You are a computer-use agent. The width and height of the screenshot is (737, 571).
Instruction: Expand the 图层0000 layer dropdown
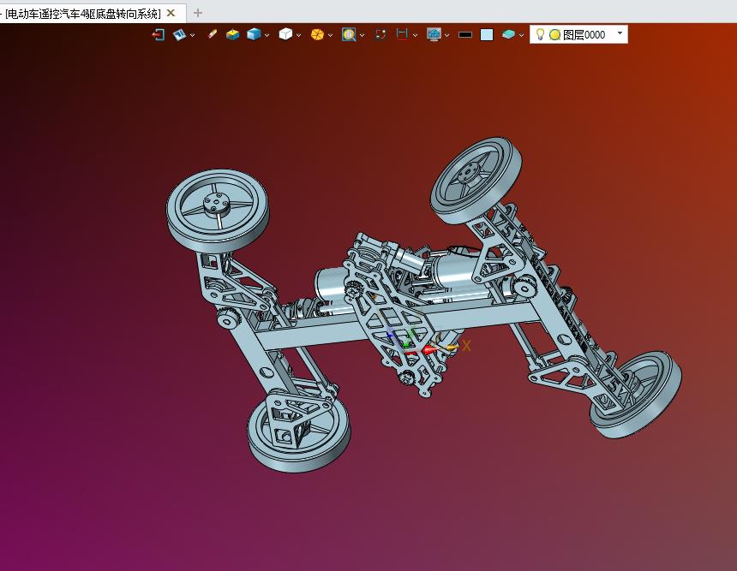pos(620,34)
